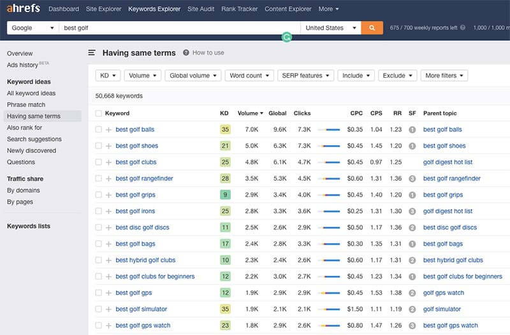Open By domains under Traffic share
This screenshot has height=335, width=510.
pos(24,190)
